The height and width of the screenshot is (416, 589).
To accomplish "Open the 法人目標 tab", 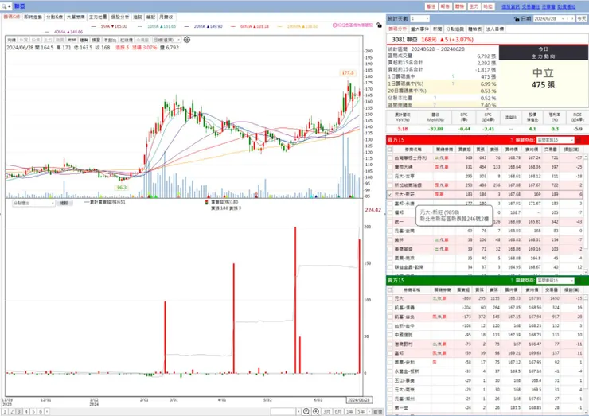I will pos(495,29).
